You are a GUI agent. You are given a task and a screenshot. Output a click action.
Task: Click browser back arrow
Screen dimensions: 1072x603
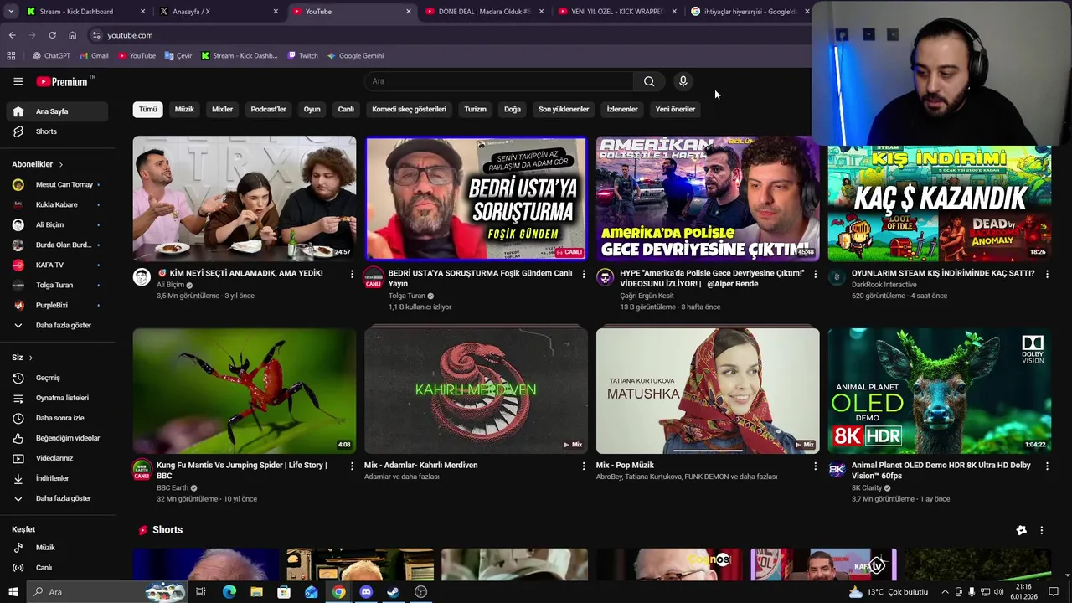(12, 35)
